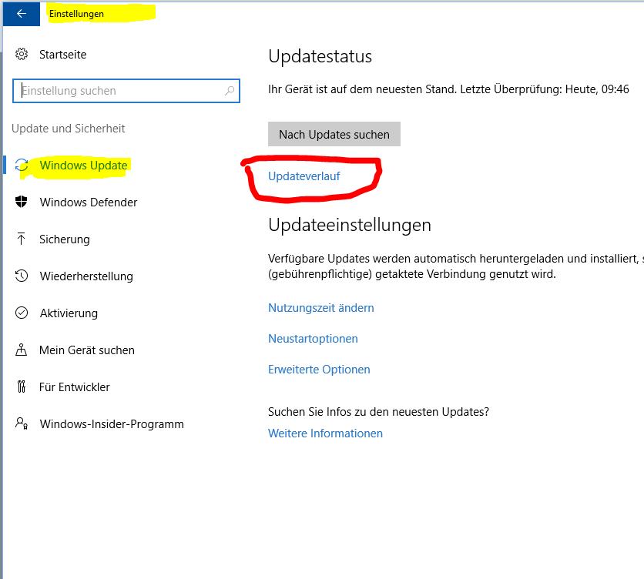This screenshot has height=579, width=644.
Task: Click the back arrow button
Action: pyautogui.click(x=22, y=14)
